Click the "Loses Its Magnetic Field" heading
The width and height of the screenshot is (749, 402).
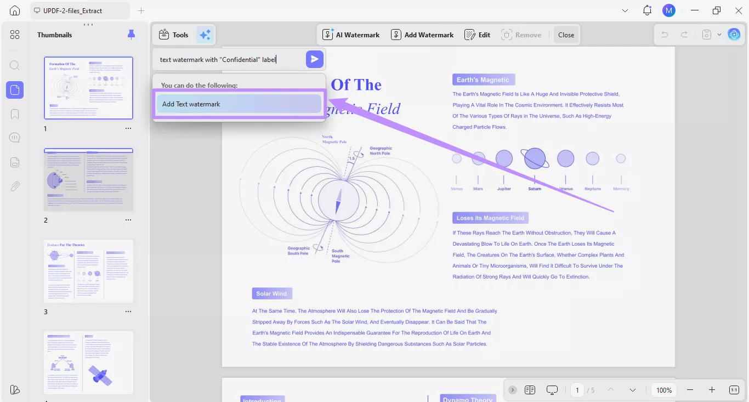coord(490,218)
